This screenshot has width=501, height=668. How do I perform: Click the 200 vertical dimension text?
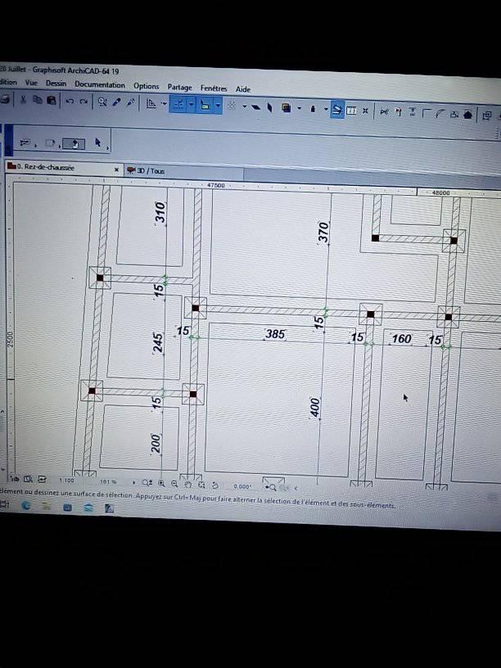point(156,444)
